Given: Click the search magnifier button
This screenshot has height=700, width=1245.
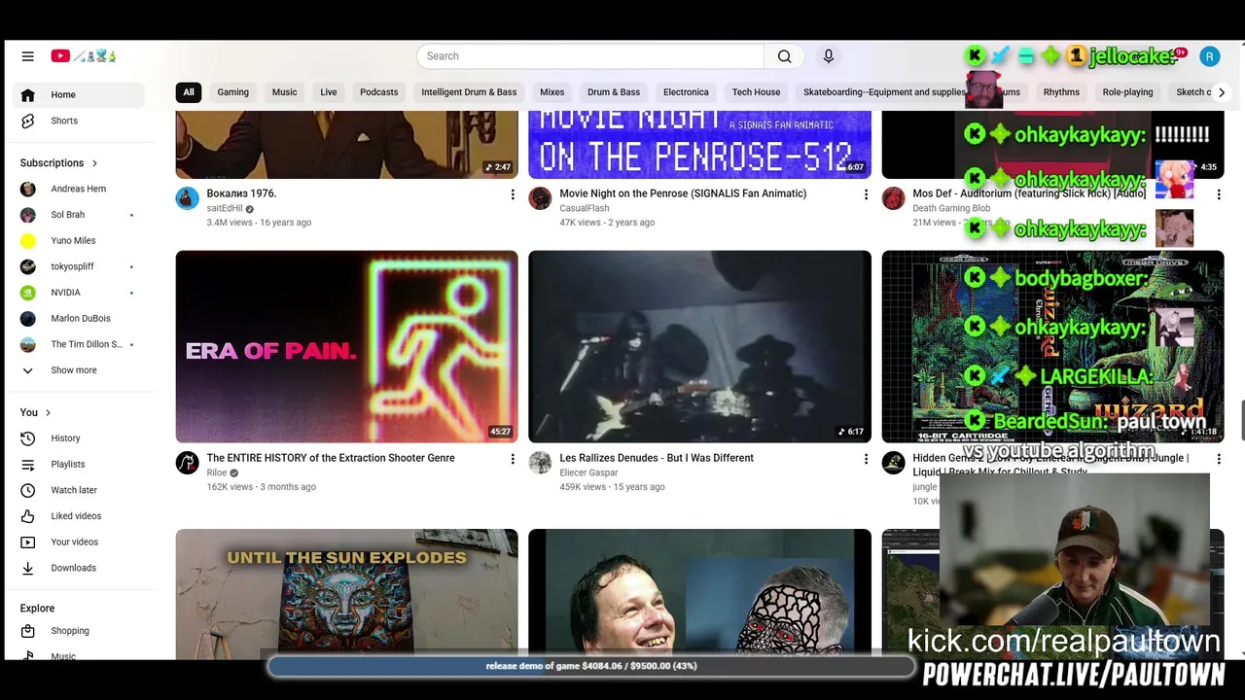Looking at the screenshot, I should click(784, 56).
